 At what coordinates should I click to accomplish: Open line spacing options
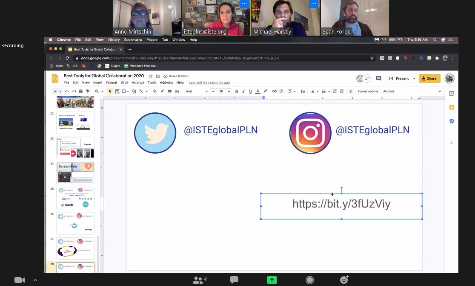click(303, 91)
